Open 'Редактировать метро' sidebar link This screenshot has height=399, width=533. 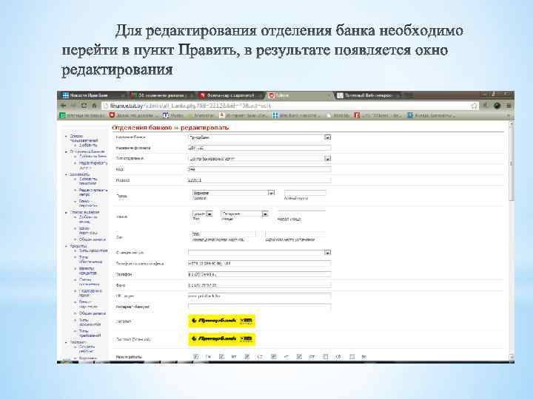(93, 192)
